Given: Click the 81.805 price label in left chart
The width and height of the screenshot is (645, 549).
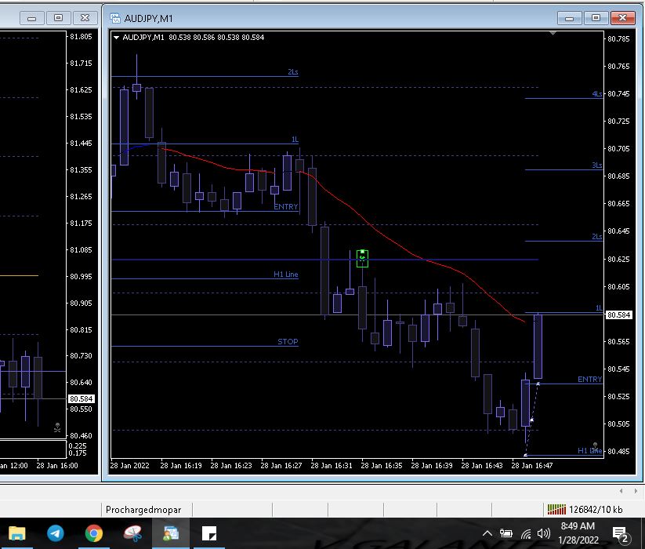Looking at the screenshot, I should pyautogui.click(x=81, y=37).
